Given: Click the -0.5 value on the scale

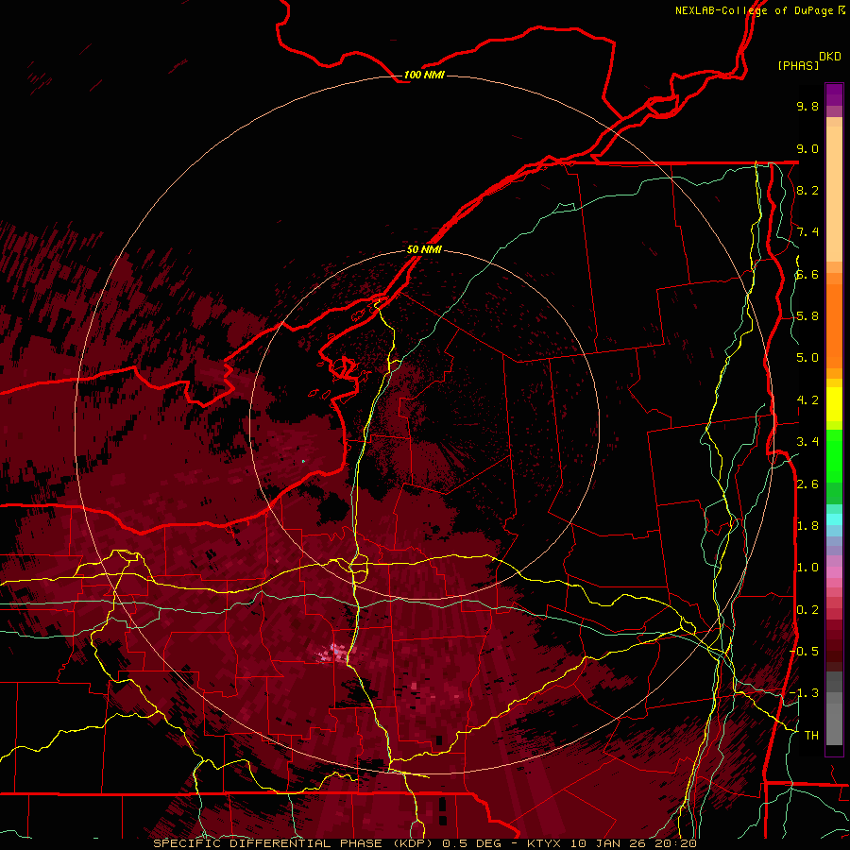Looking at the screenshot, I should (804, 652).
